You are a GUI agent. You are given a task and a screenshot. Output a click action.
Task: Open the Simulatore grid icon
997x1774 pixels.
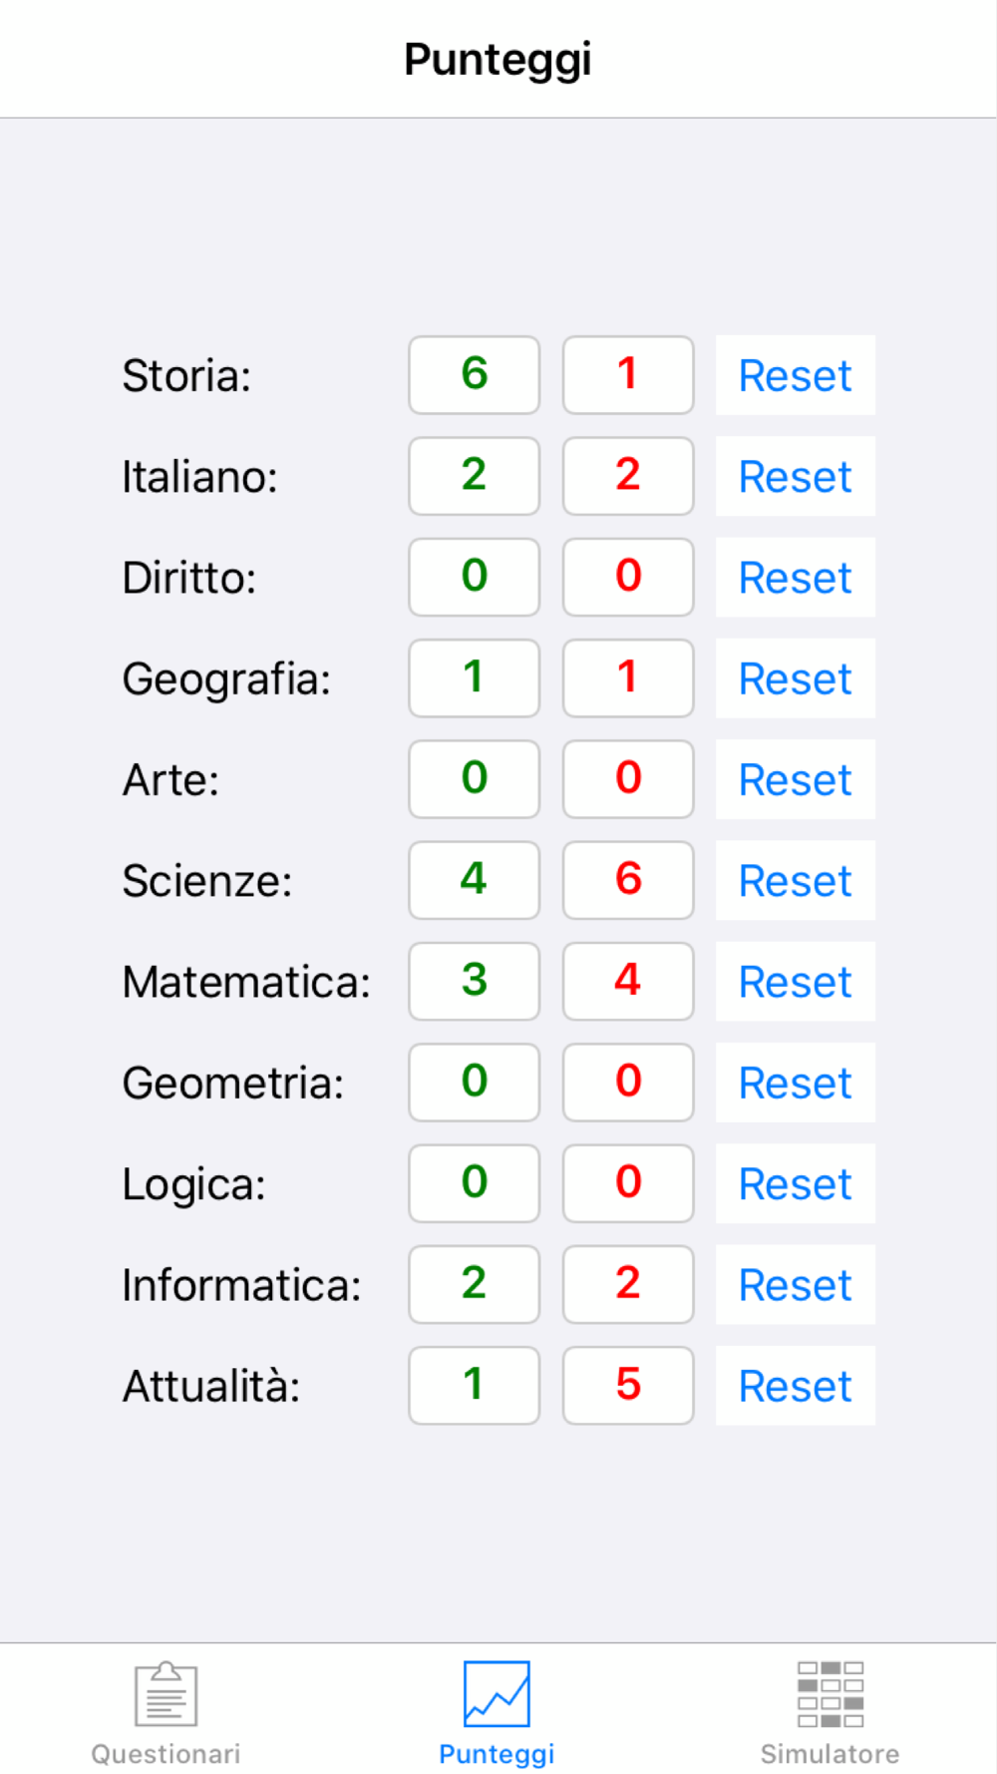(831, 1694)
